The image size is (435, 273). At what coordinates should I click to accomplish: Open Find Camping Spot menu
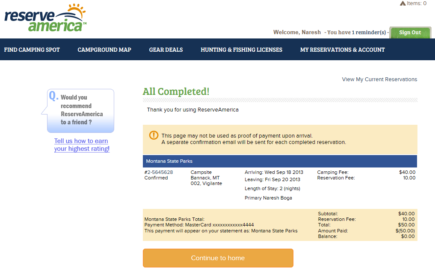32,50
